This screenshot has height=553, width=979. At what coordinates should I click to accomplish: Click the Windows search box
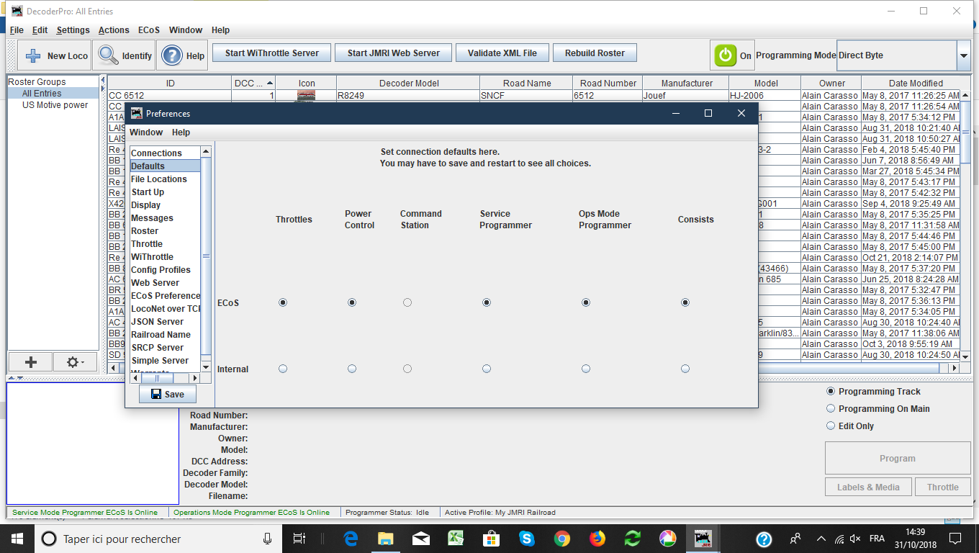pyautogui.click(x=158, y=539)
